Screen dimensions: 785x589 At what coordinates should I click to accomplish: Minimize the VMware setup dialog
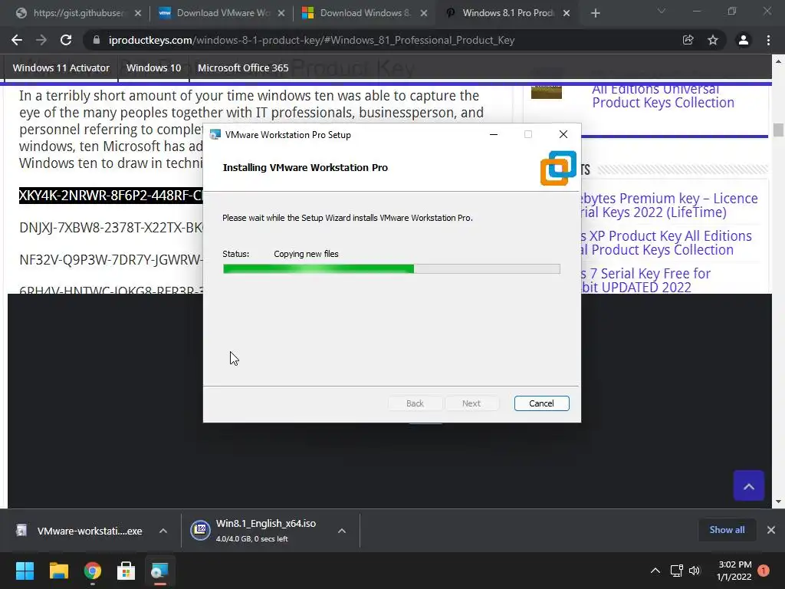(494, 134)
